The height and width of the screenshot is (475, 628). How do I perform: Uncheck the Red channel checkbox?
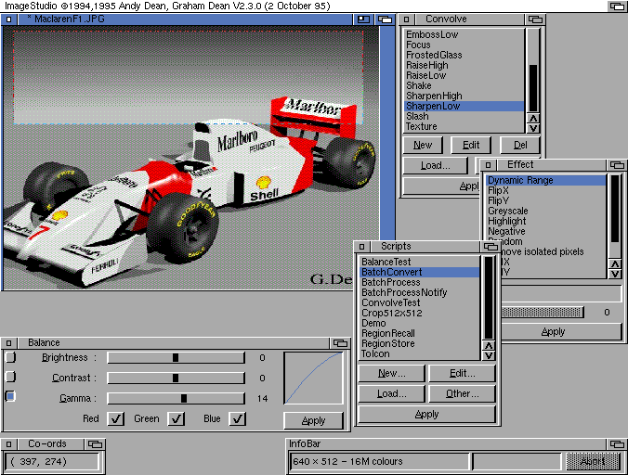pos(116,419)
